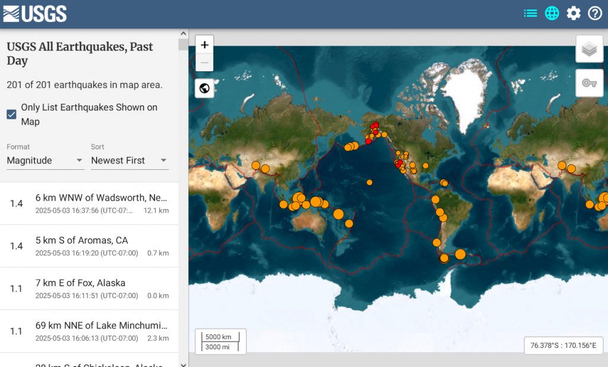Click the scroll up arrow of earthquake list
The width and height of the screenshot is (608, 367).
pyautogui.click(x=183, y=33)
